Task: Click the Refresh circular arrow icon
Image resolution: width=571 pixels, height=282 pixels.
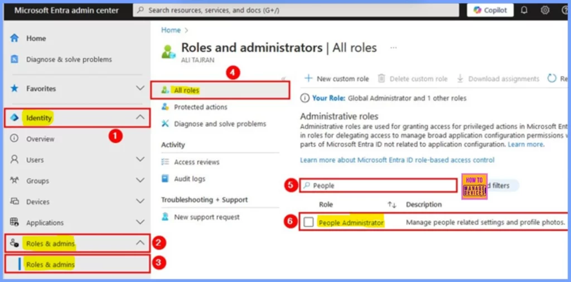Action: [x=552, y=79]
